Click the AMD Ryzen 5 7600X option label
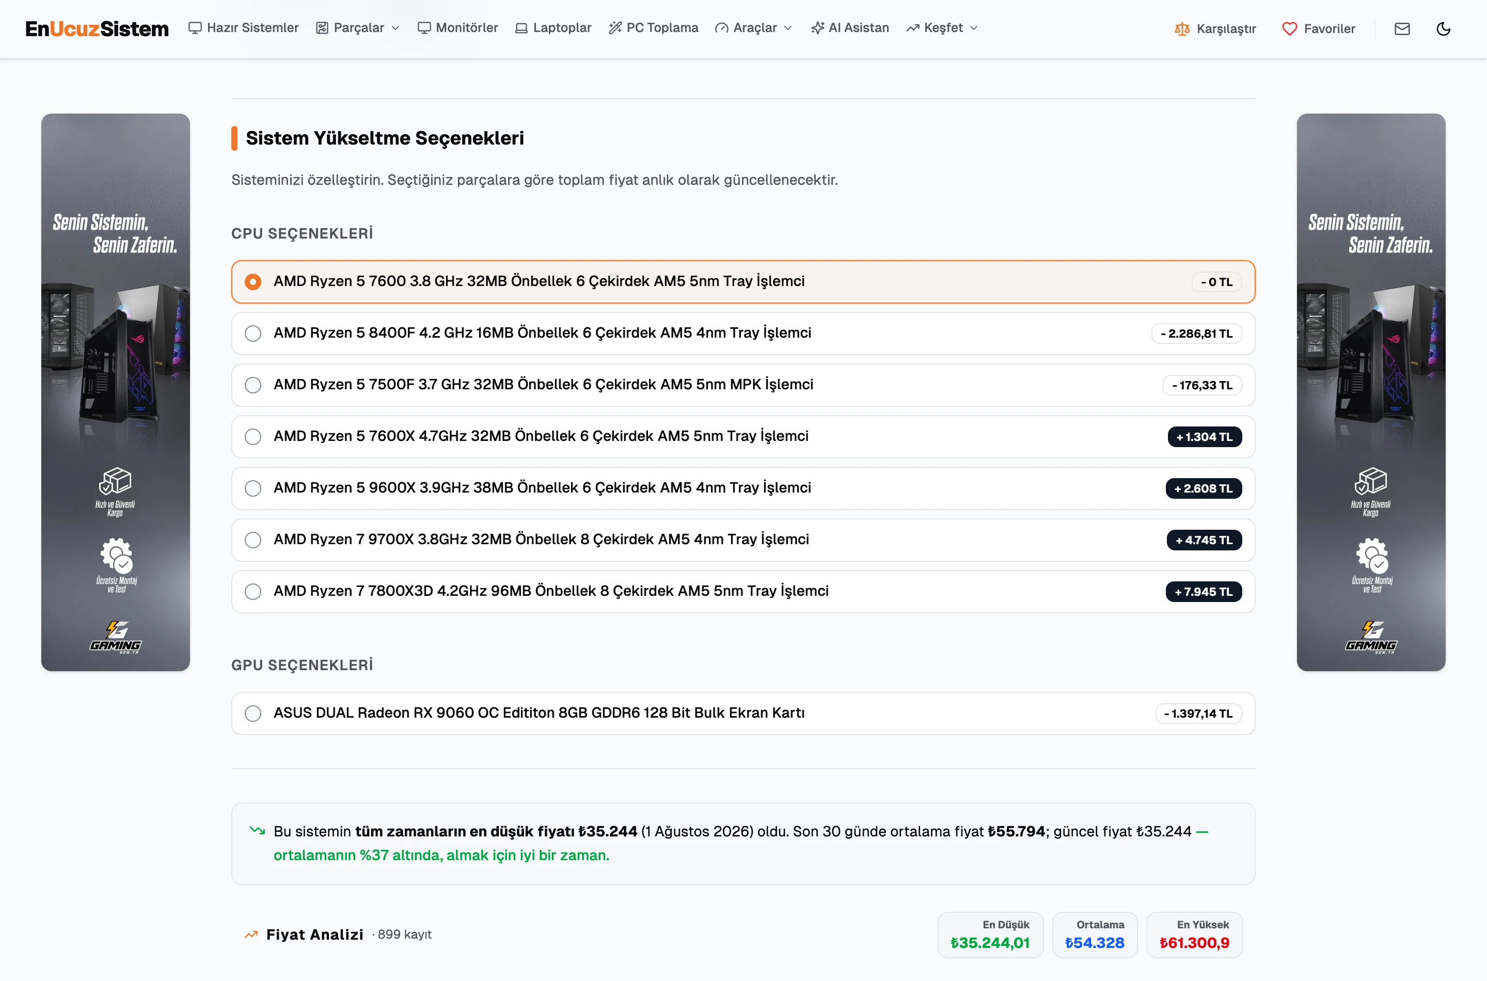Viewport: 1487px width, 981px height. pos(541,437)
